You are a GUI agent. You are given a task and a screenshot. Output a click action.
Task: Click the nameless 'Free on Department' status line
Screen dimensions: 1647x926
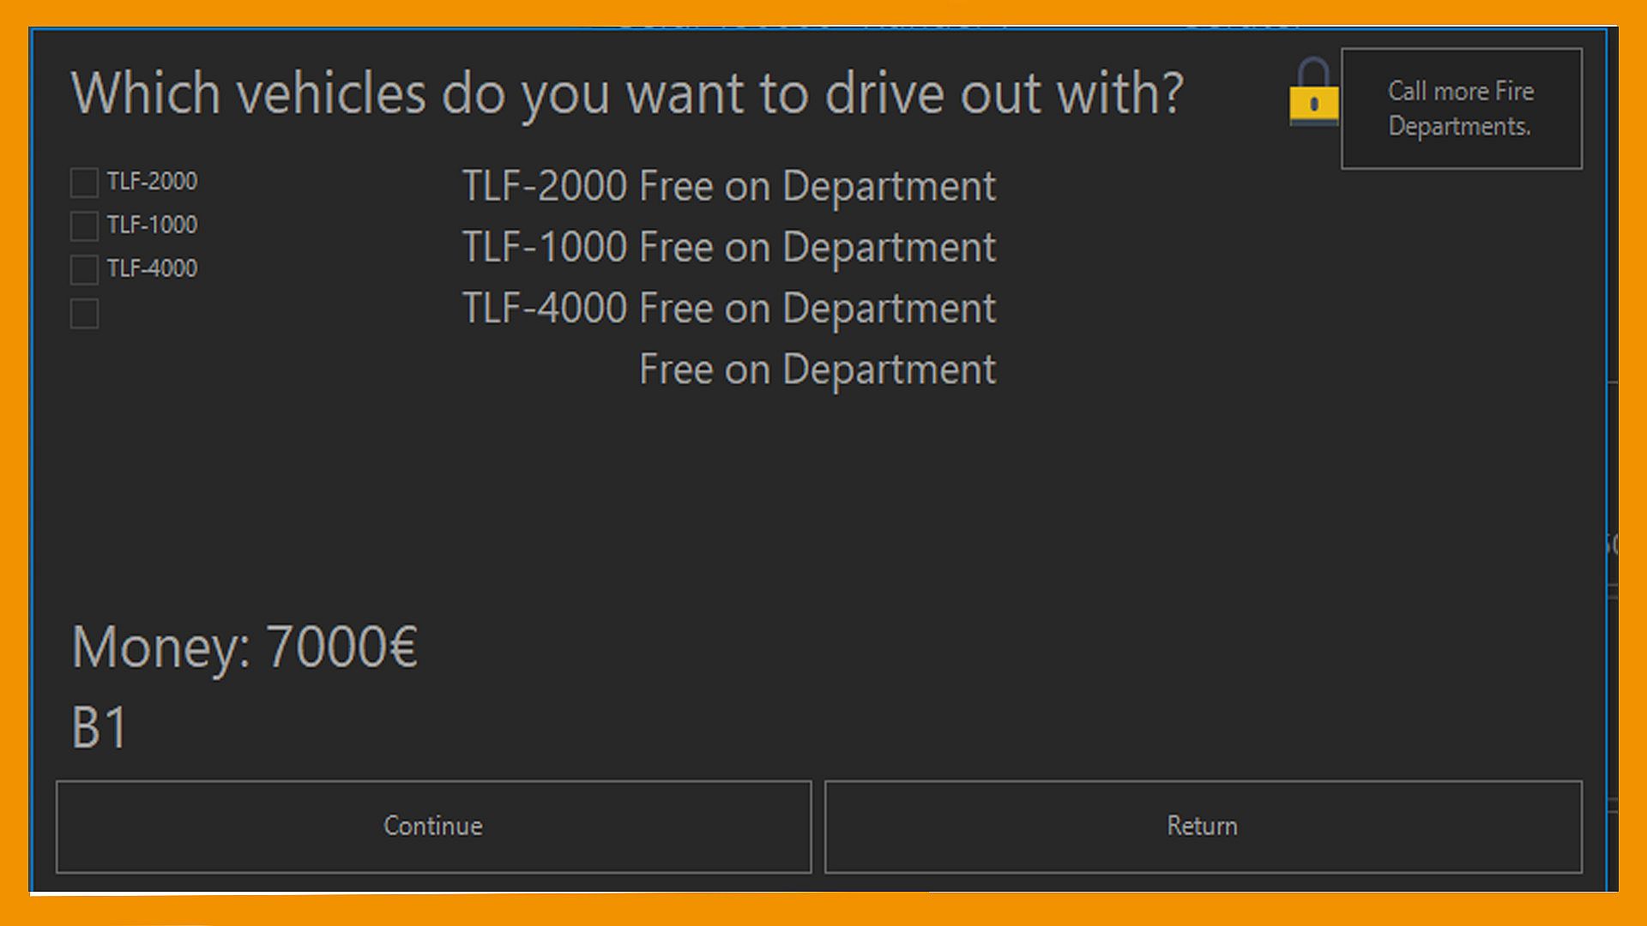tap(817, 370)
